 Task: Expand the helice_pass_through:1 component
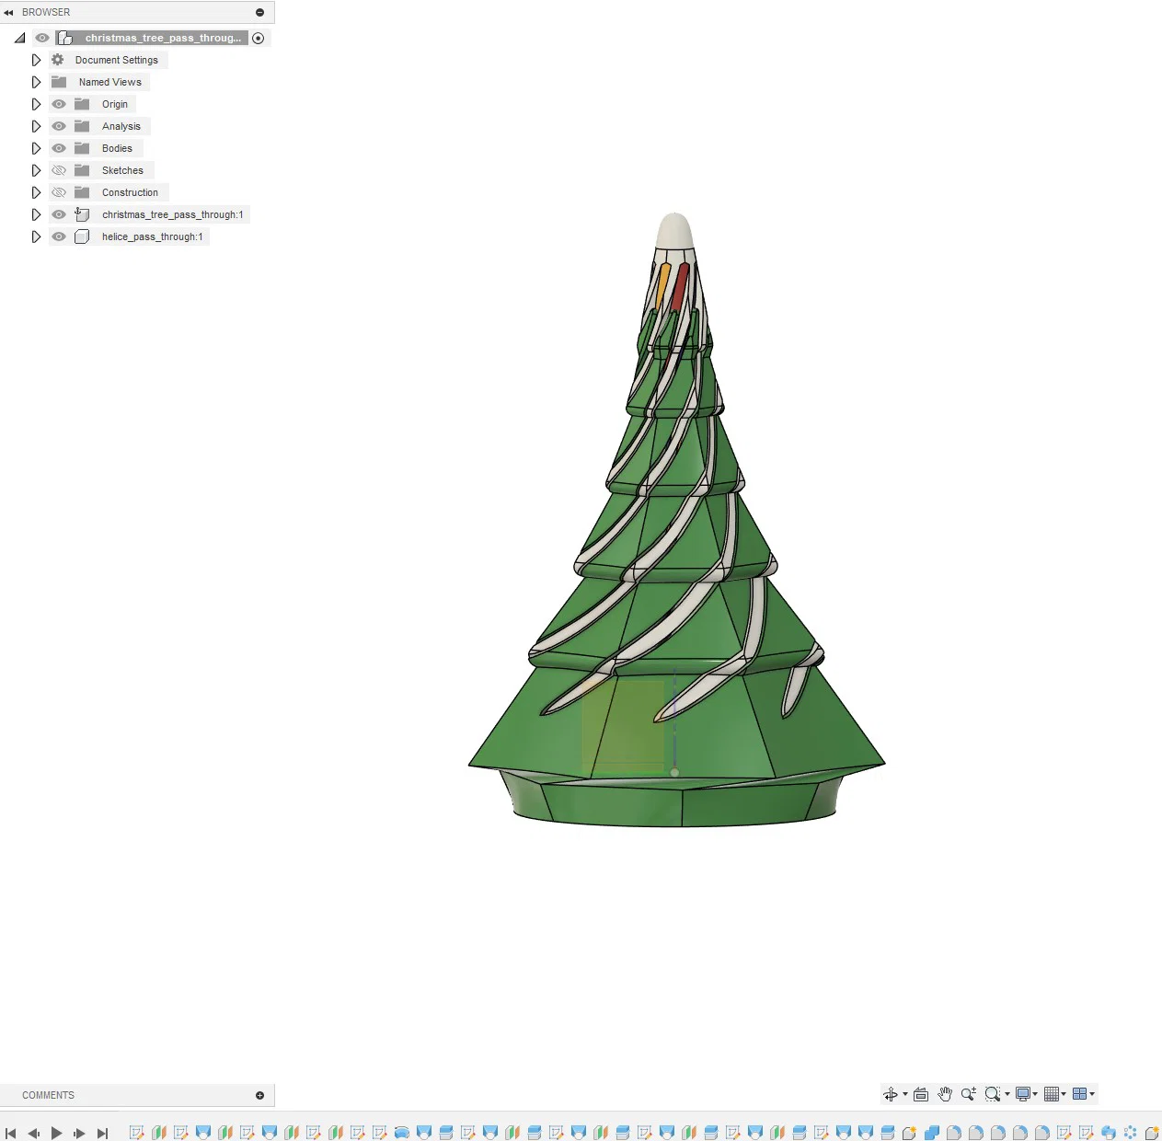(x=36, y=236)
